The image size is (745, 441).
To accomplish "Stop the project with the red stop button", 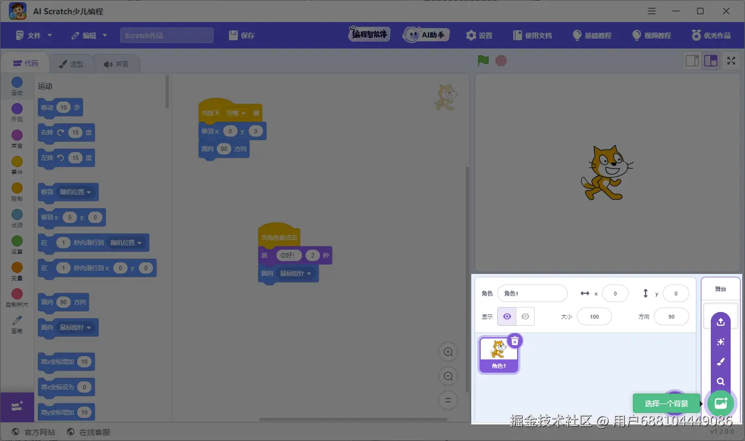I will tap(501, 61).
